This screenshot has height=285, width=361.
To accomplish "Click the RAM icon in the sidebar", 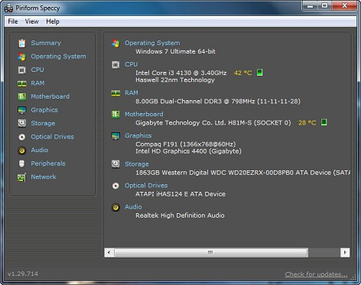I will [x=22, y=83].
